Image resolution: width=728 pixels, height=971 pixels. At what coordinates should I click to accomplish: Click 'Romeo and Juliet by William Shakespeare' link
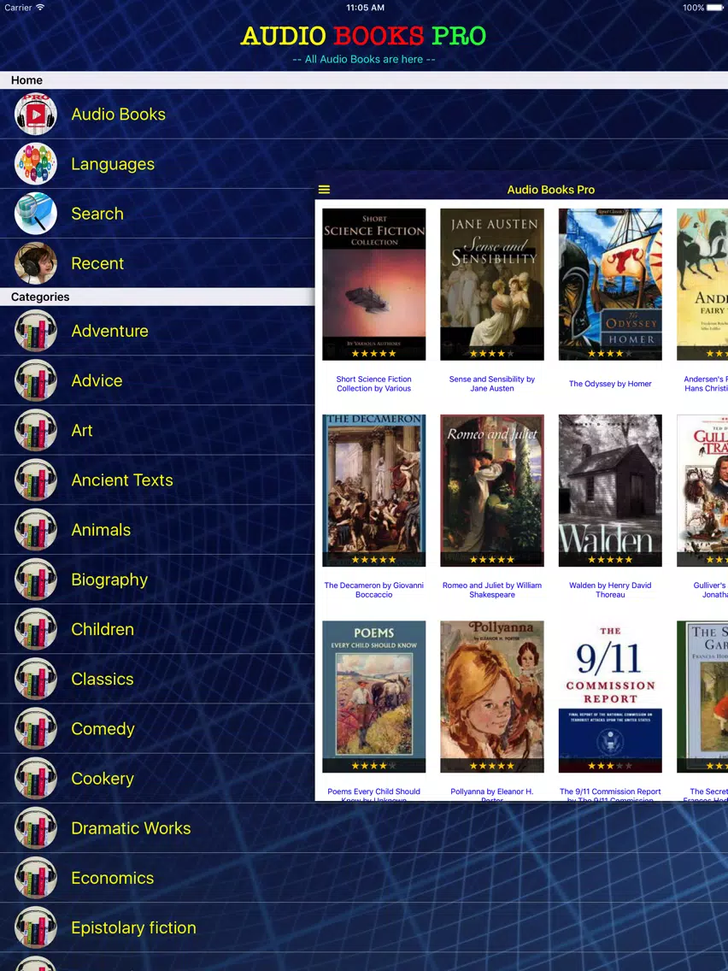pyautogui.click(x=492, y=590)
